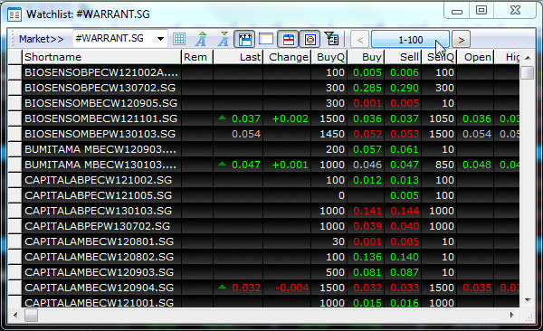543x331 pixels.
Task: Go to previous page with the < button
Action: pos(360,40)
